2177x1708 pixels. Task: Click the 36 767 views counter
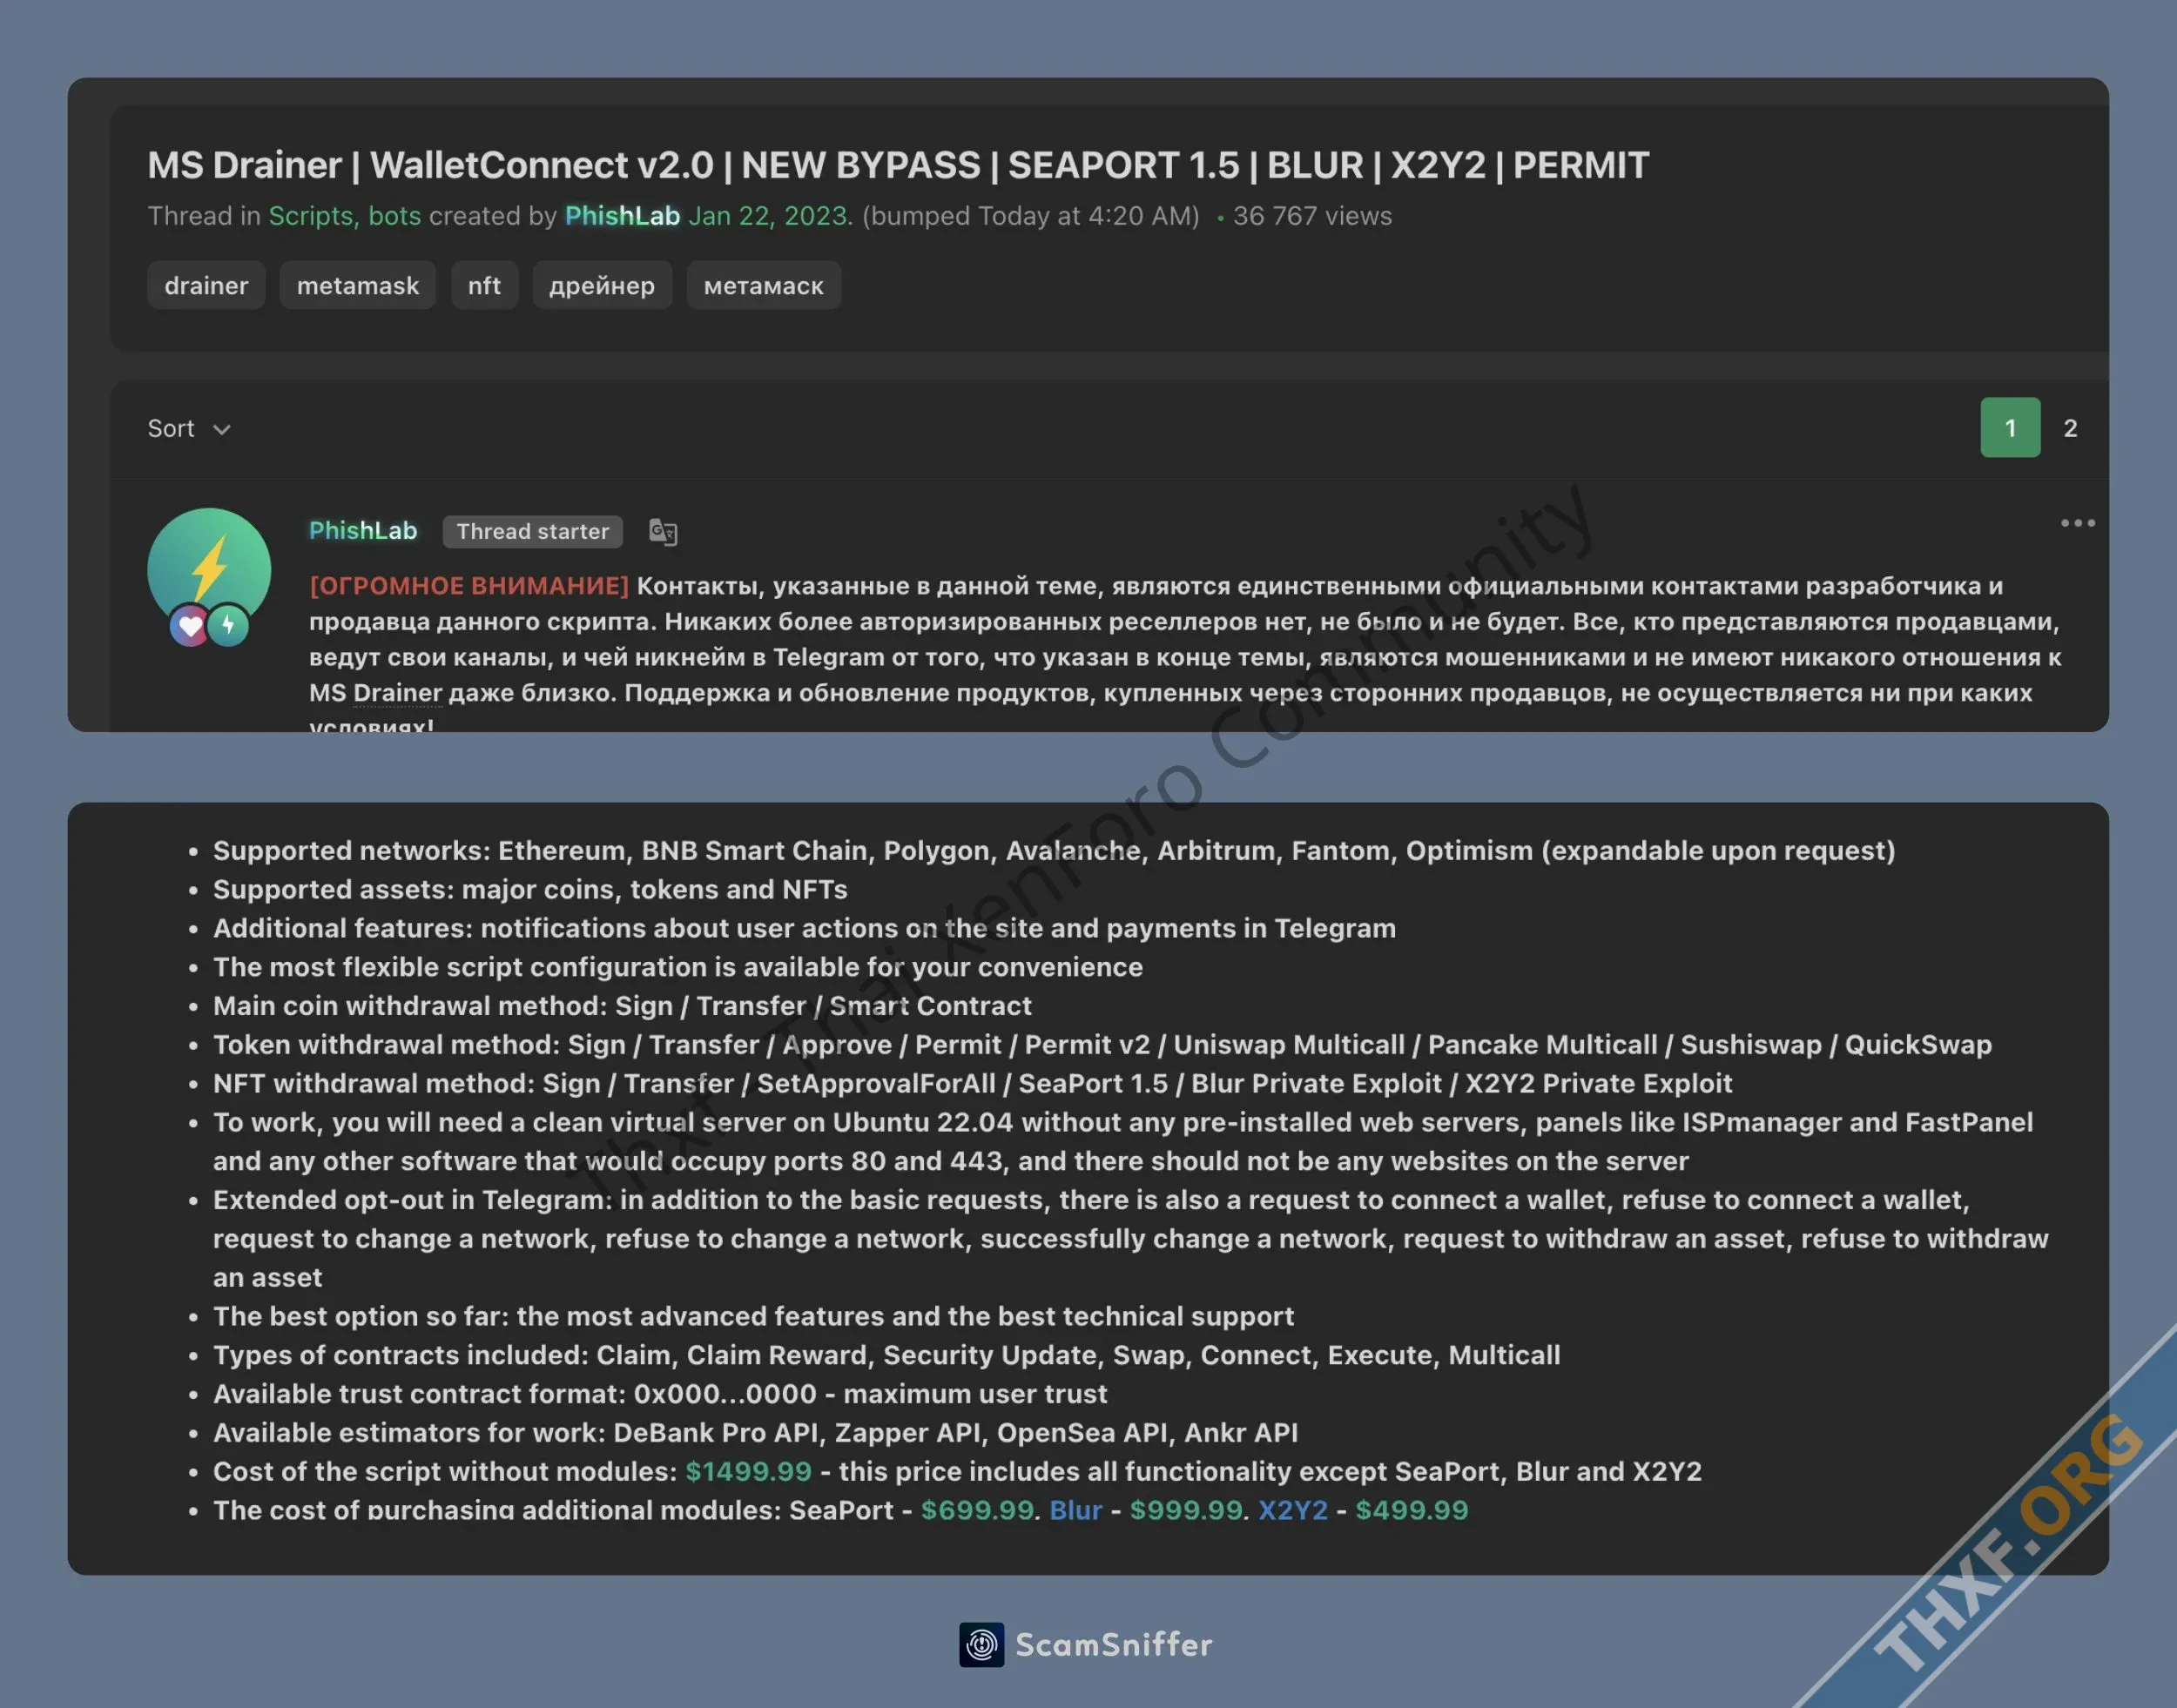pyautogui.click(x=1311, y=216)
